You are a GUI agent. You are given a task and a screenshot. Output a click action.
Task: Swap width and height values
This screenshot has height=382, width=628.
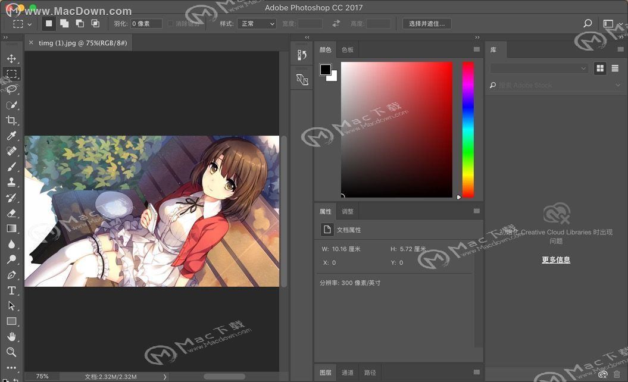(336, 24)
